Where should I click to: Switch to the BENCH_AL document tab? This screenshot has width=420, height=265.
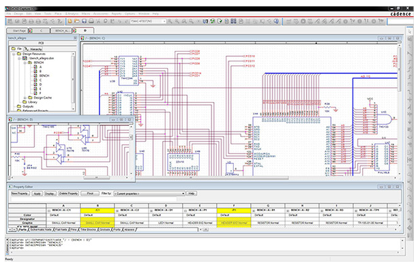tap(61, 31)
